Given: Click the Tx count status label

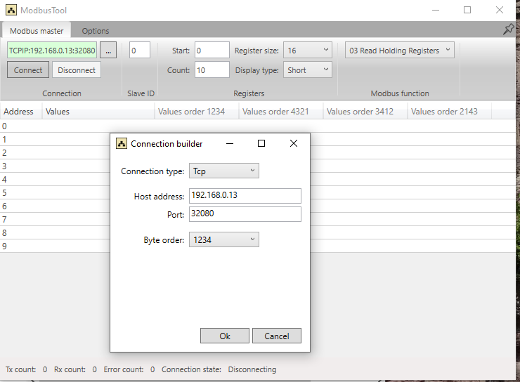Looking at the screenshot, I should point(20,369).
